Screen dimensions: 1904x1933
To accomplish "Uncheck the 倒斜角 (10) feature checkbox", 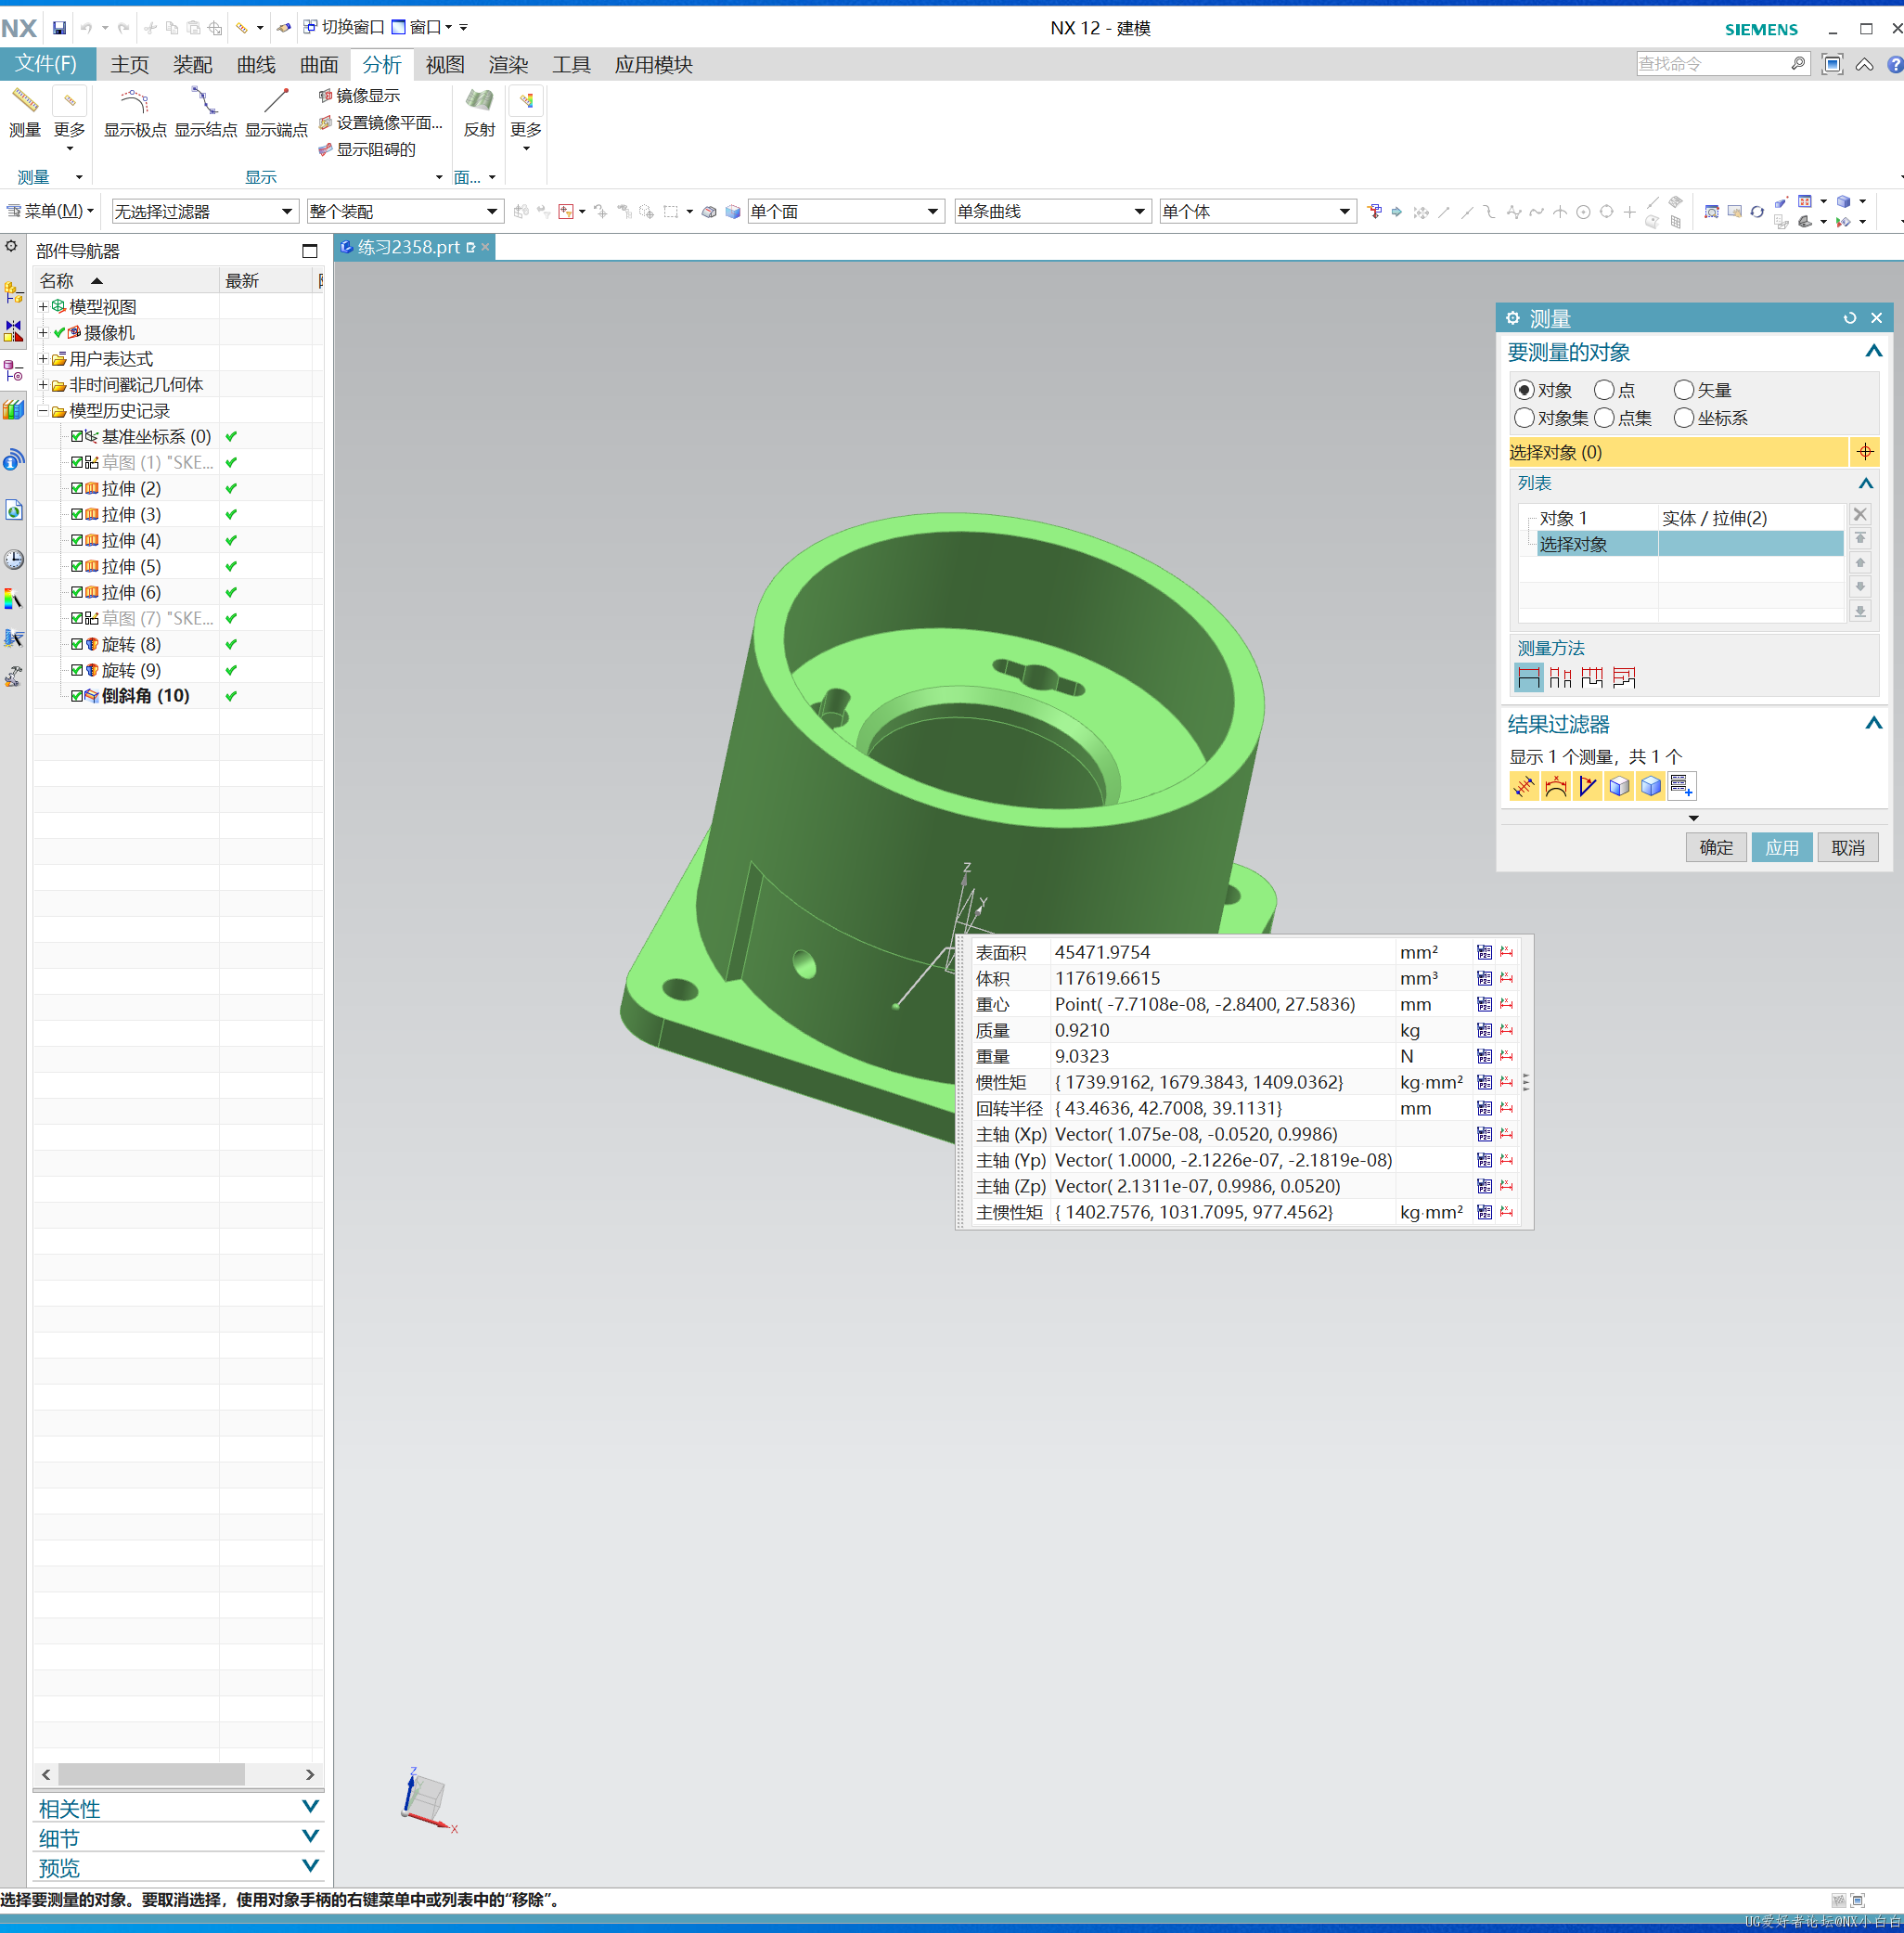I will coord(77,696).
